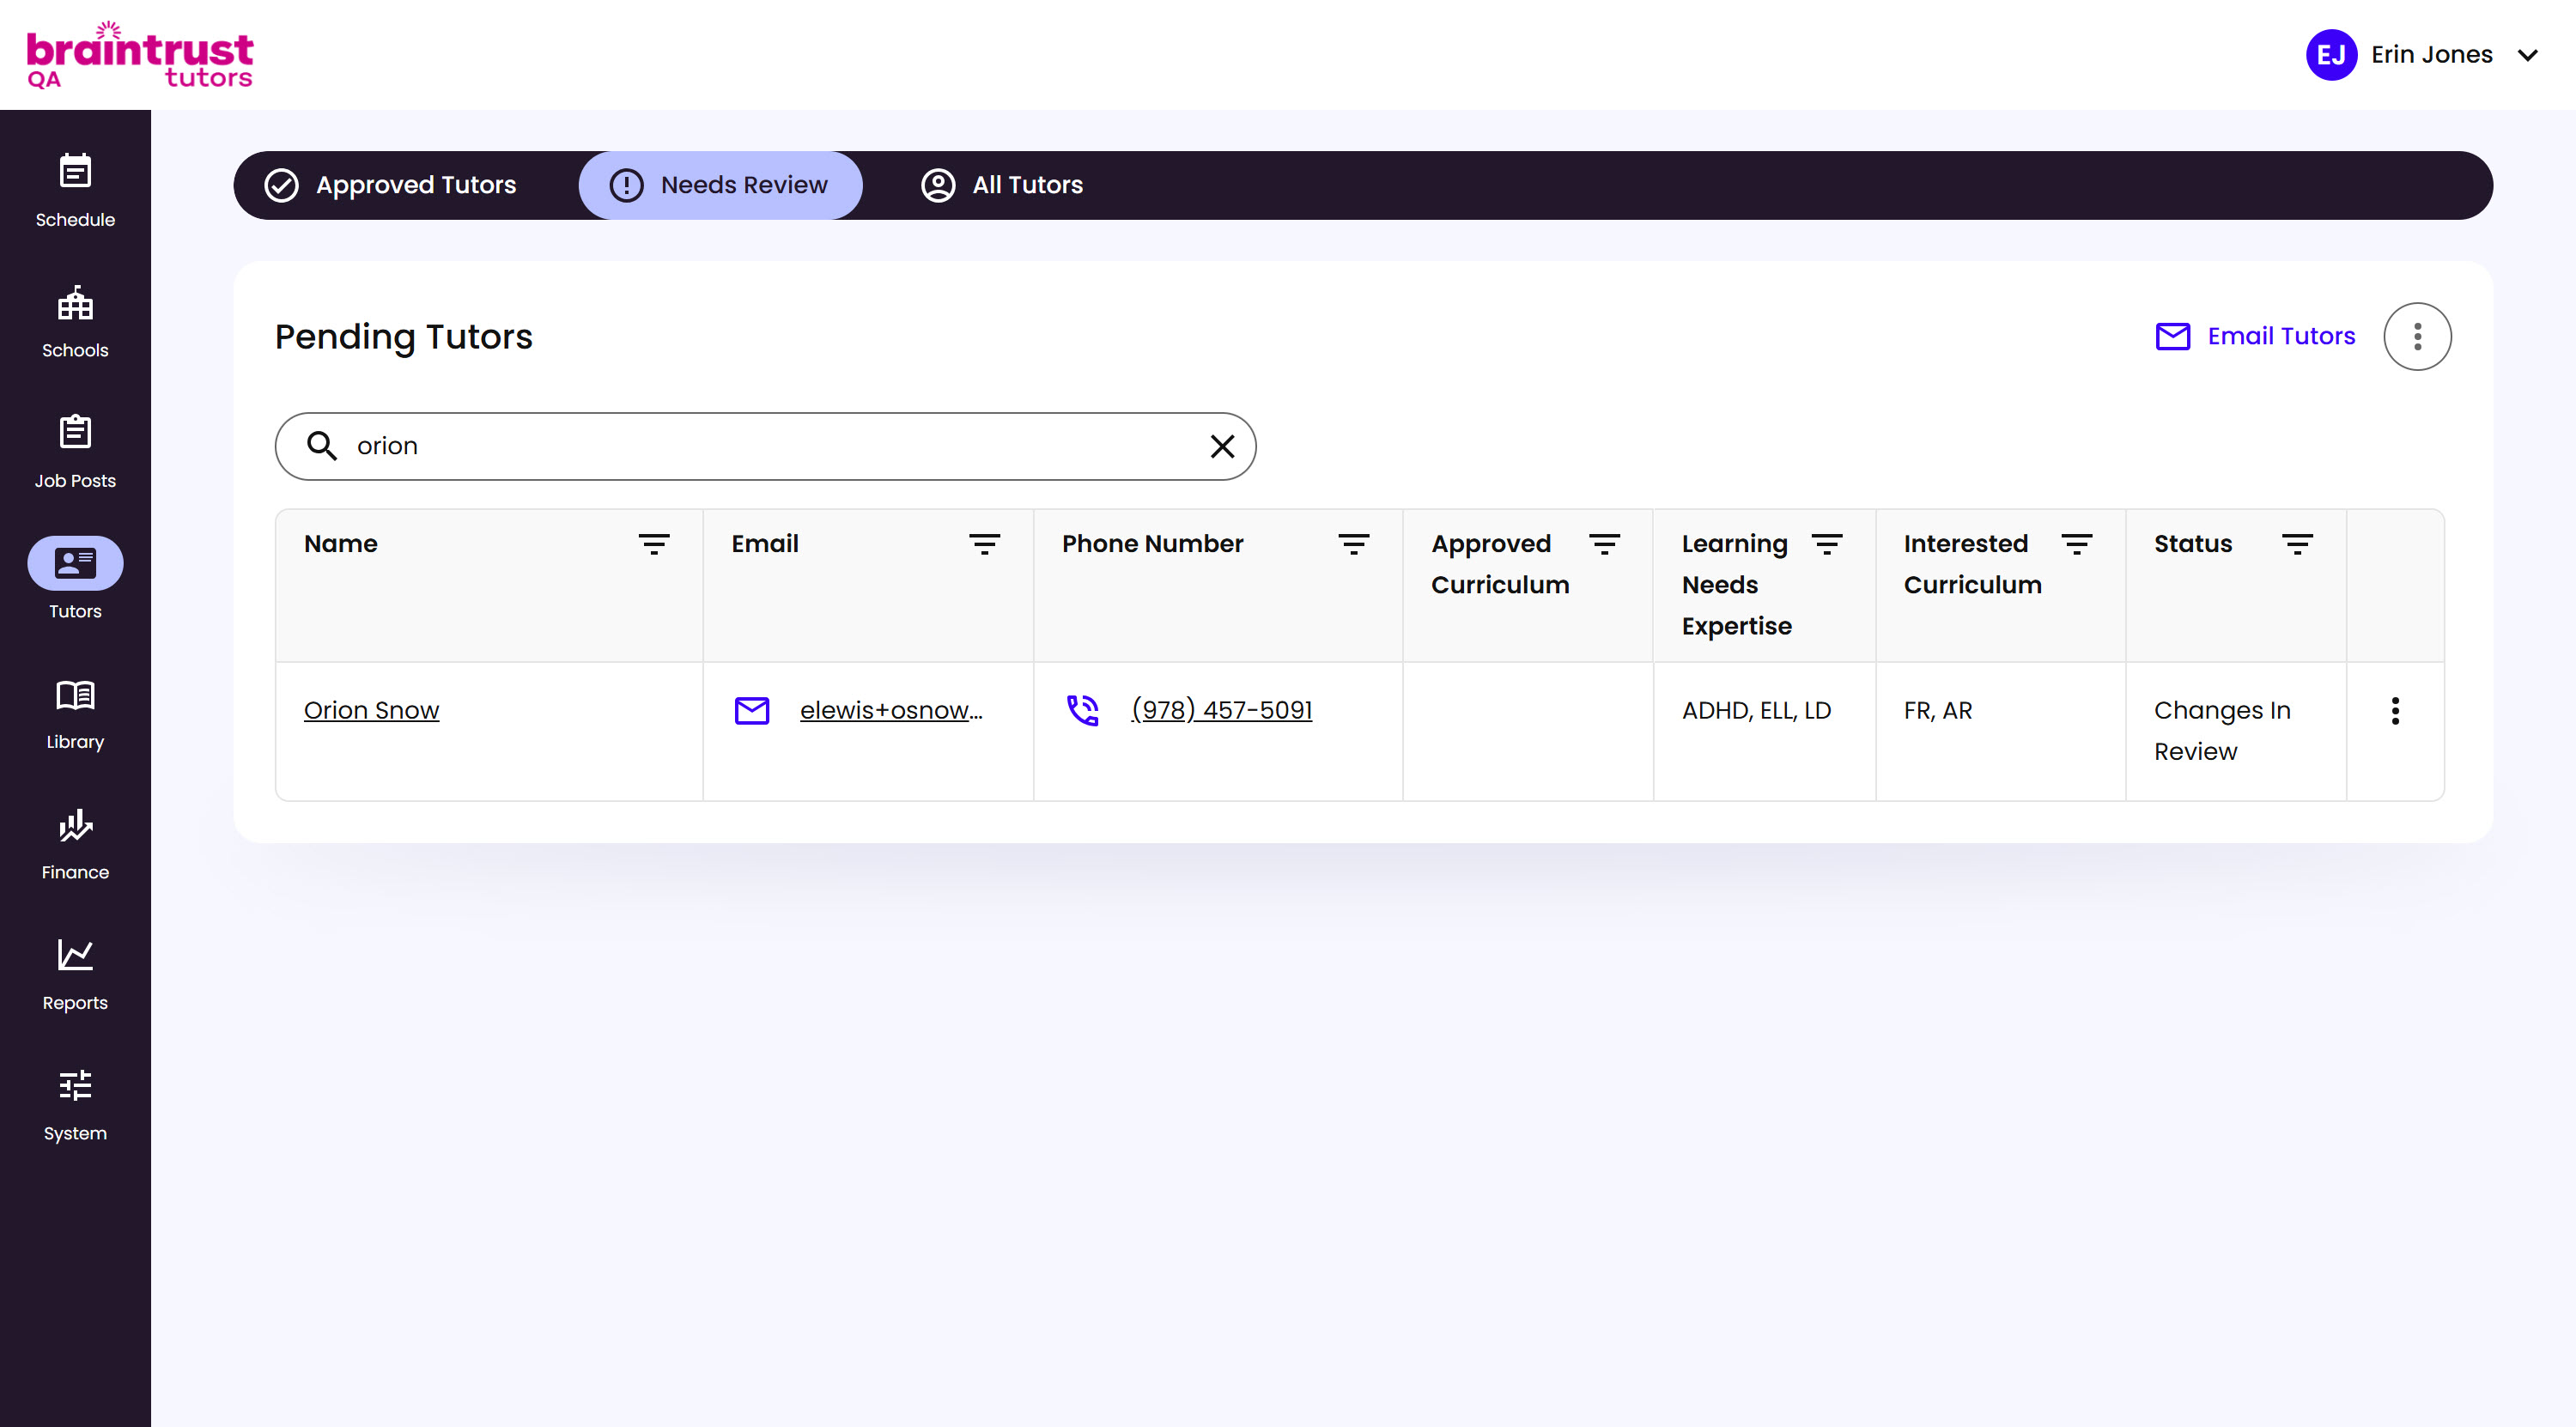Clear the orion search text
This screenshot has height=1427, width=2576.
(x=1222, y=446)
